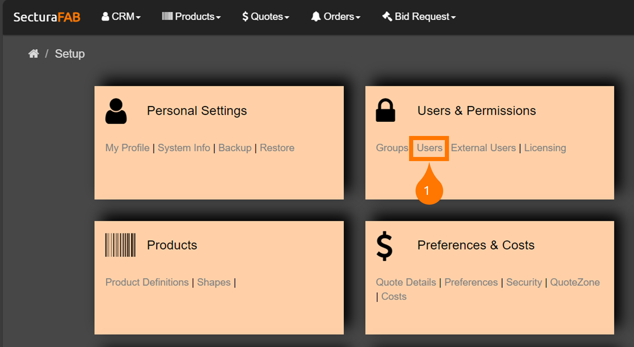Image resolution: width=634 pixels, height=347 pixels.
Task: Open the Groups link
Action: pyautogui.click(x=392, y=148)
